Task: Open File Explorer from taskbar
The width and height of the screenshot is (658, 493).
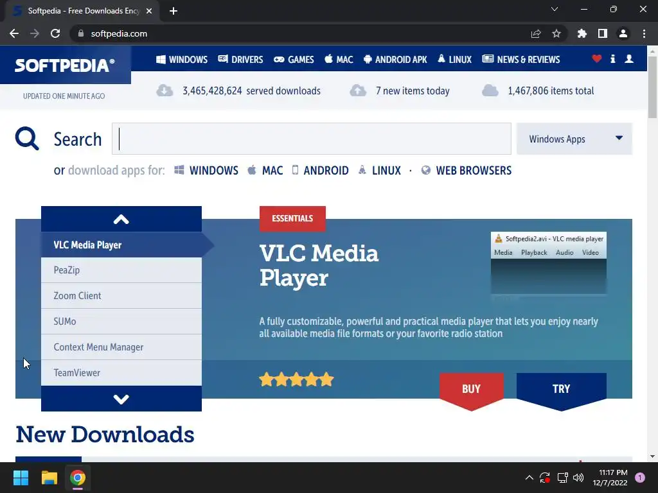Action: [49, 478]
